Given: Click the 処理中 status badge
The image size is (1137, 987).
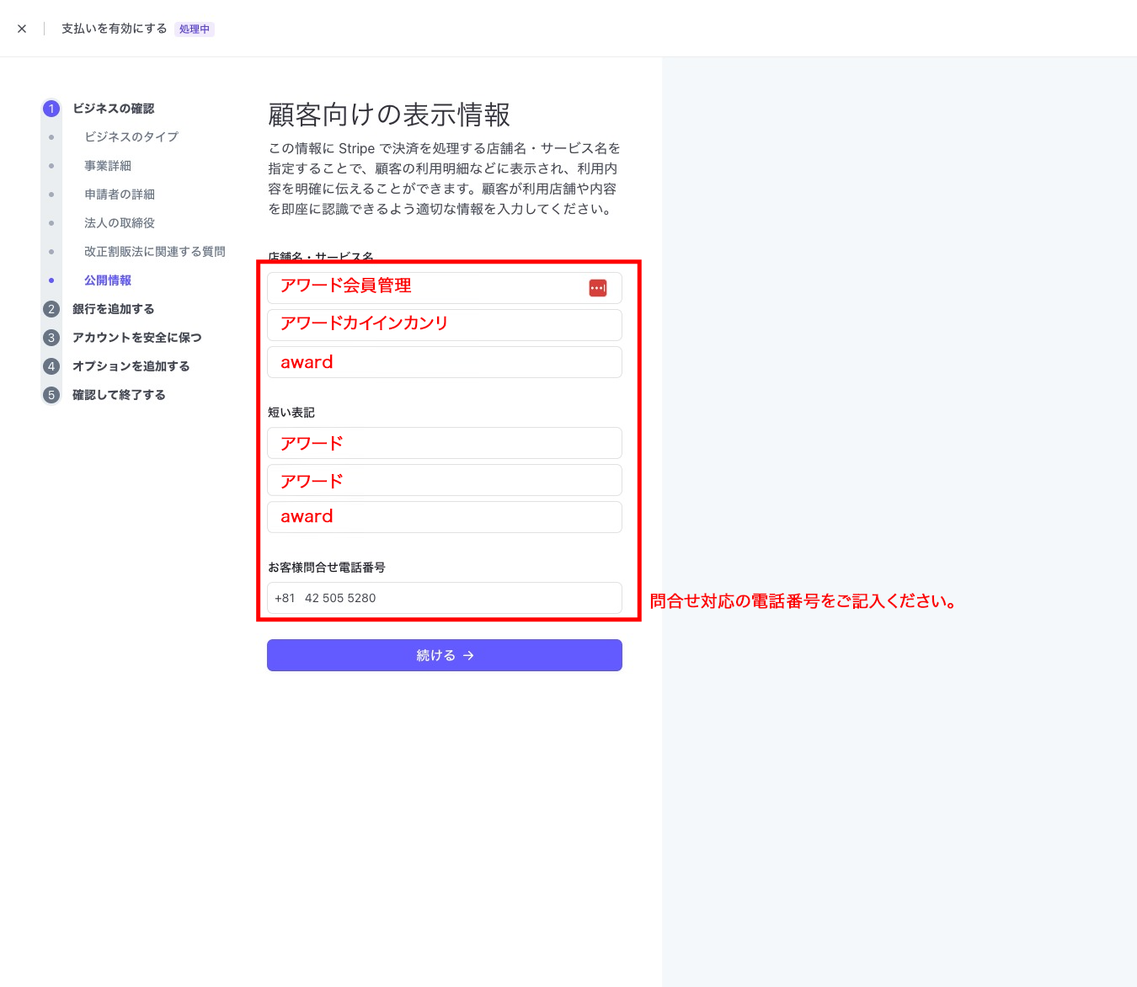Looking at the screenshot, I should [195, 29].
